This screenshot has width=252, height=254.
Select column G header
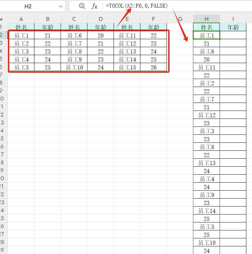180,19
